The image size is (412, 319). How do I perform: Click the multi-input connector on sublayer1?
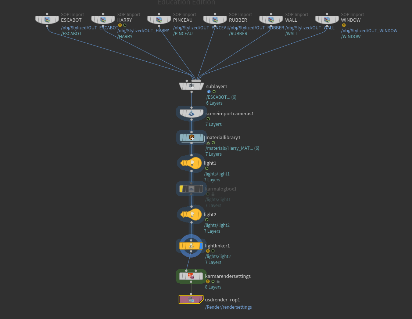196,81
